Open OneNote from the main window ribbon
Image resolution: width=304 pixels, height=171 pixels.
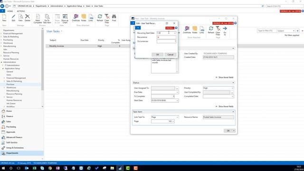(76, 18)
